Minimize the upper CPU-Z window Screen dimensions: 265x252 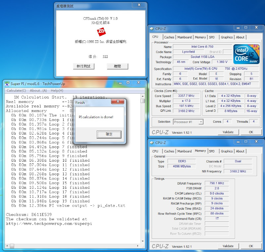pos(238,27)
